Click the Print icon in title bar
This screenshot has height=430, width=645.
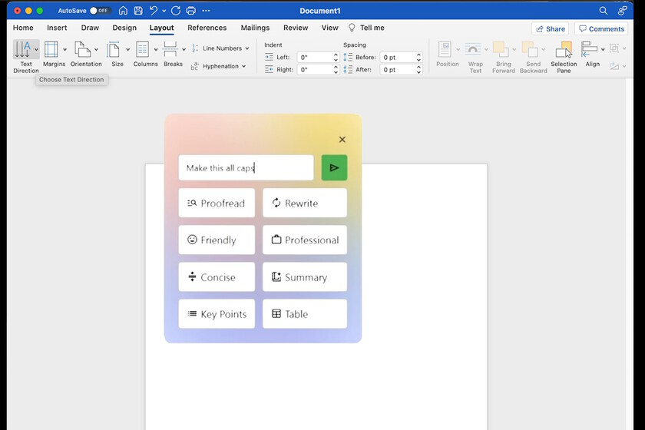(191, 11)
